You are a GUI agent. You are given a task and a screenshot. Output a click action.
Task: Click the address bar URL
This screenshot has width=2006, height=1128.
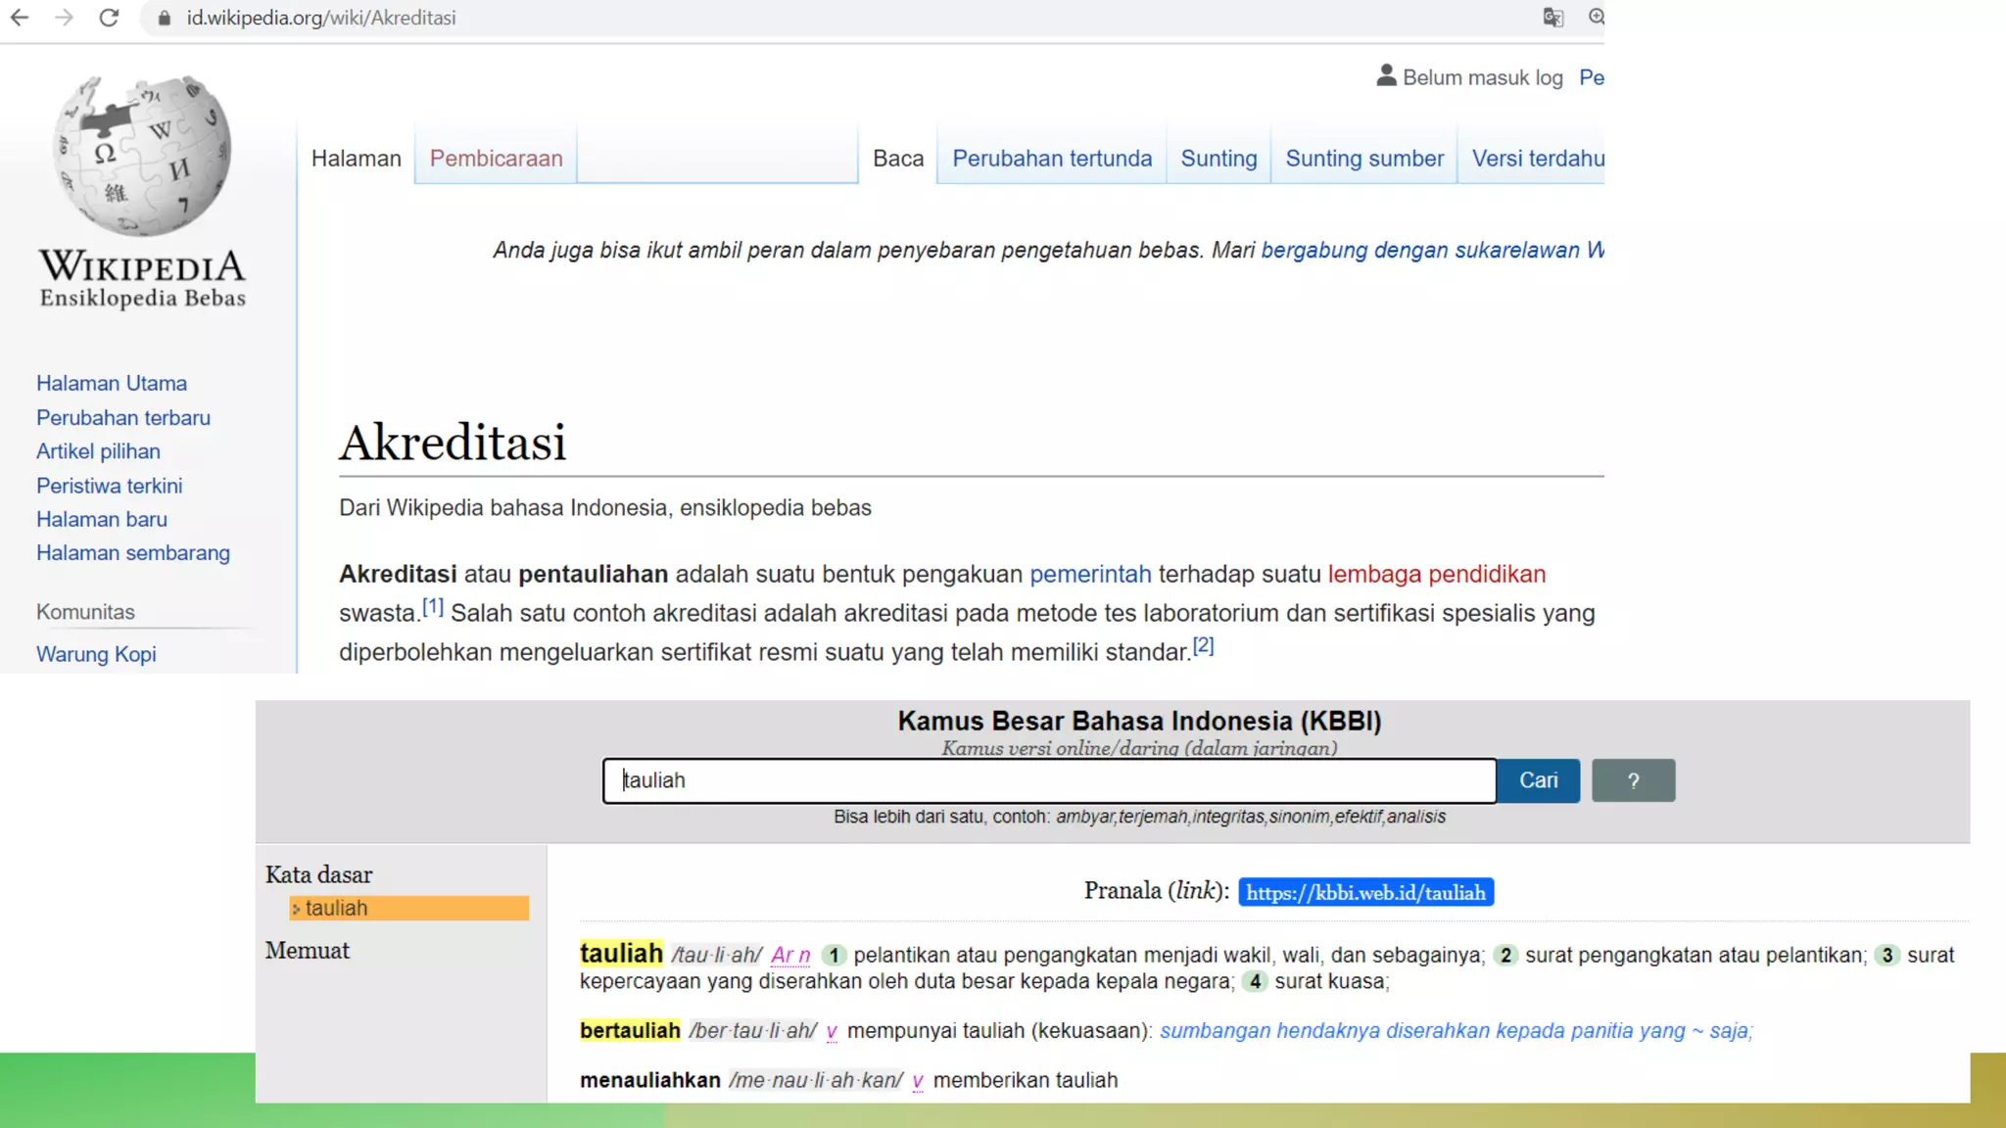321,18
